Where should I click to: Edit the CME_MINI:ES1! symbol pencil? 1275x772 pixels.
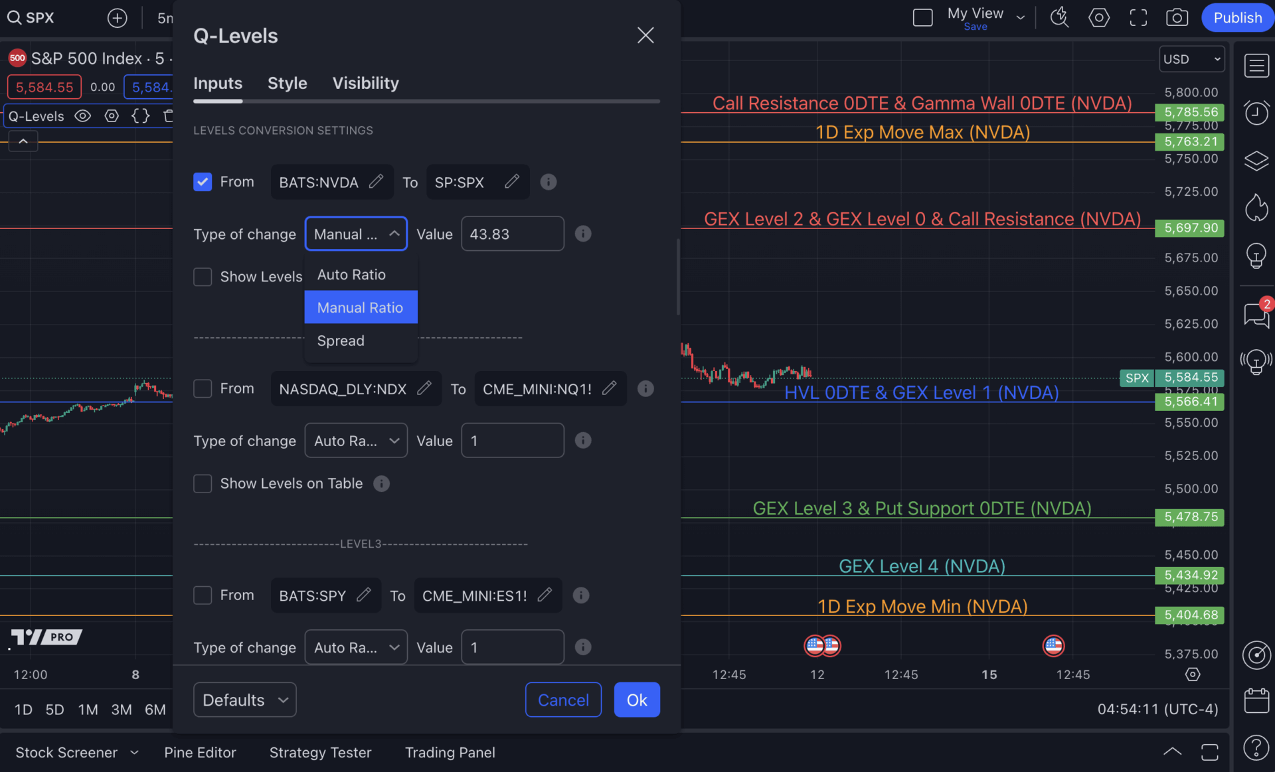(x=545, y=594)
